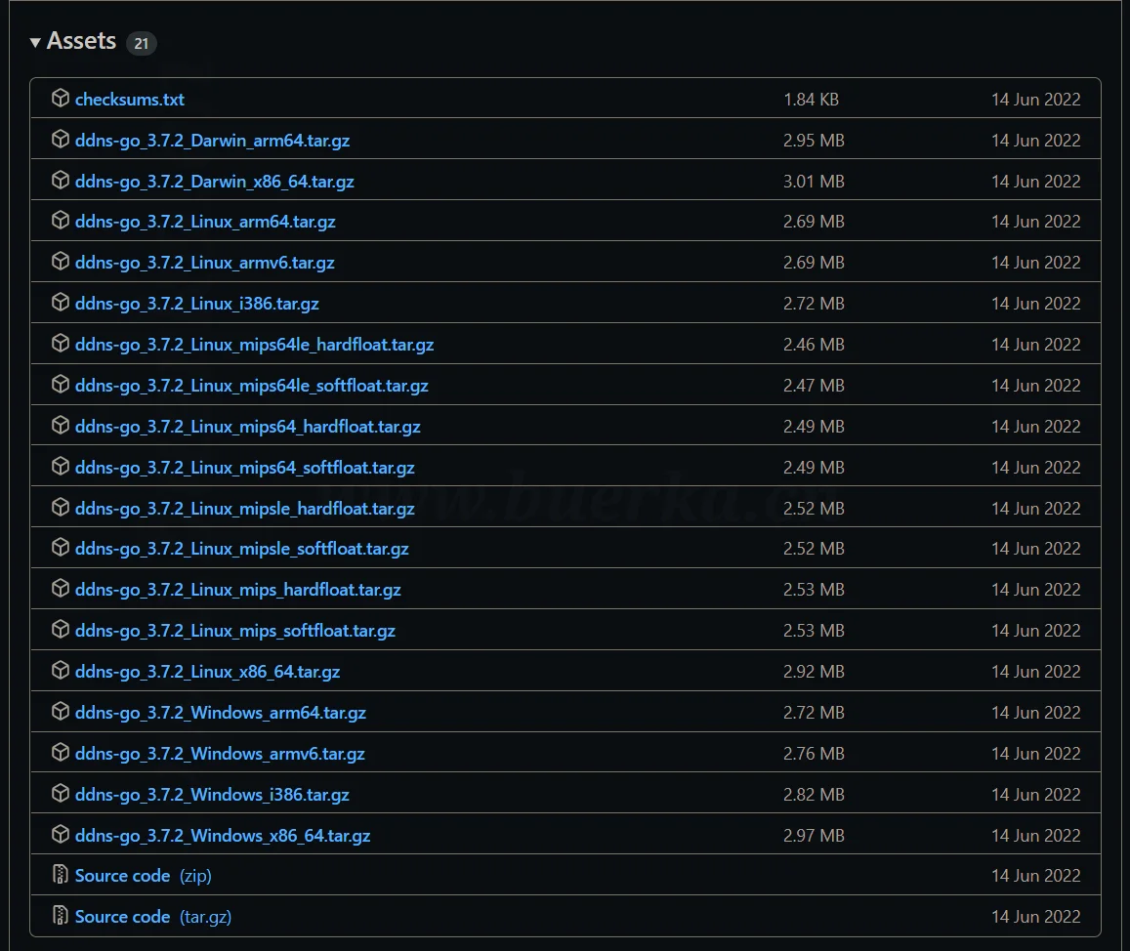Viewport: 1130px width, 951px height.
Task: Download ddns-go_3.7.2_Windows_i386.tar.gz
Action: click(x=212, y=795)
